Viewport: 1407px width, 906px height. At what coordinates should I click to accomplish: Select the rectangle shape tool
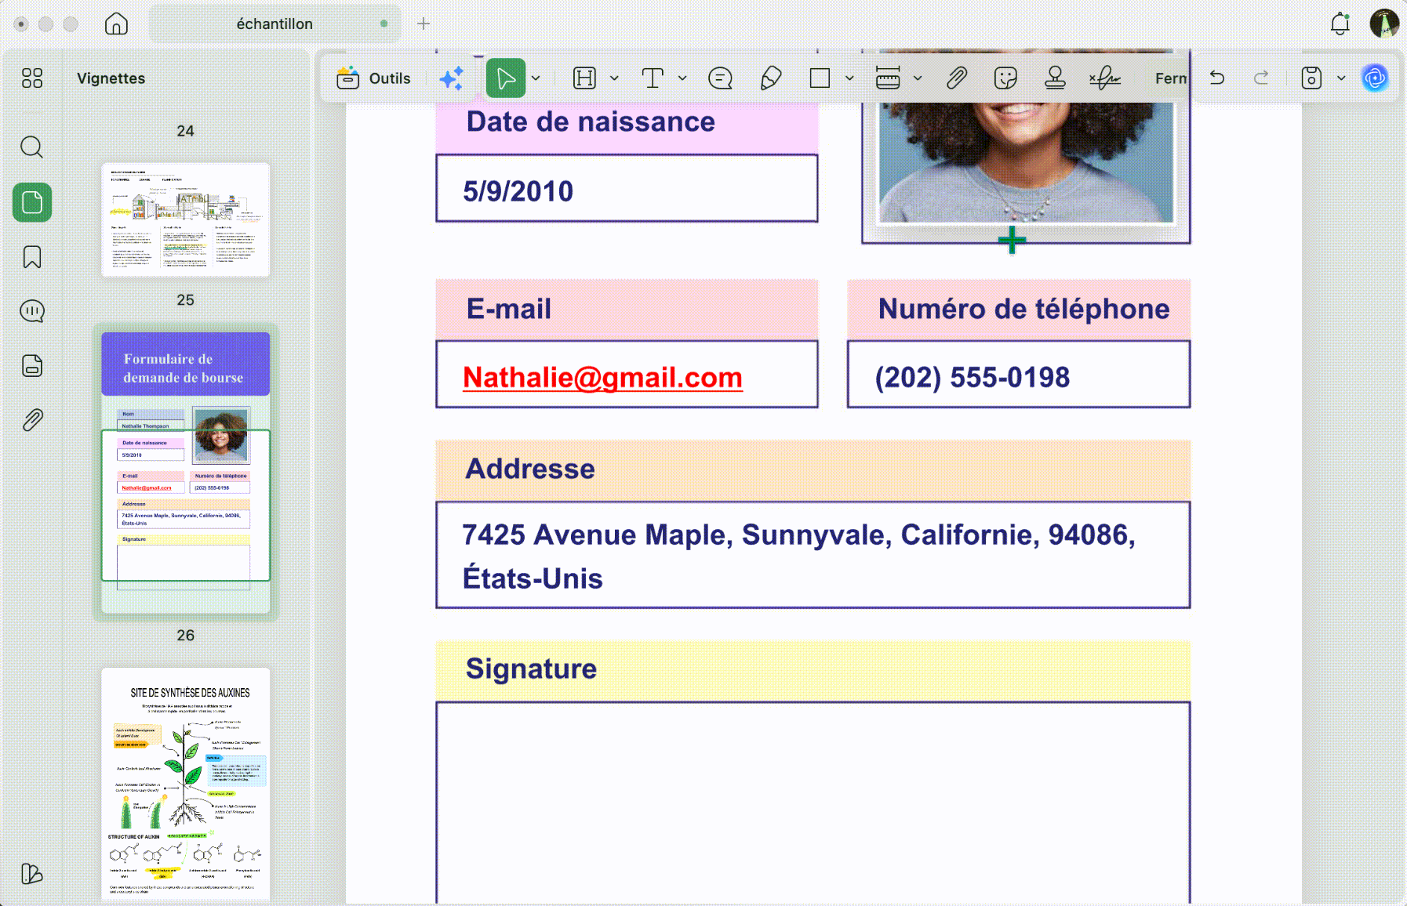[820, 78]
